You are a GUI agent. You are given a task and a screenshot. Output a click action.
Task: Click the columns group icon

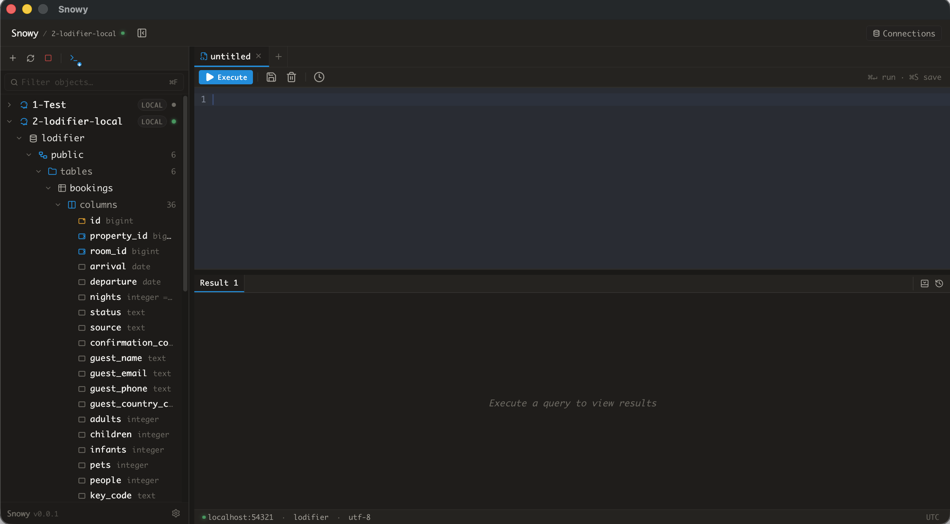point(71,205)
